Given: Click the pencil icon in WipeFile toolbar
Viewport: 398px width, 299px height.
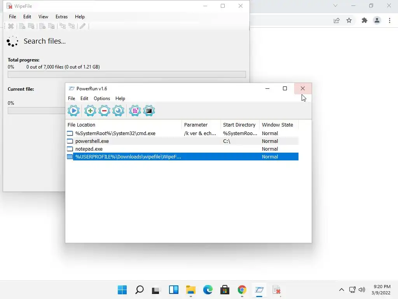Looking at the screenshot, I should click(82, 26).
